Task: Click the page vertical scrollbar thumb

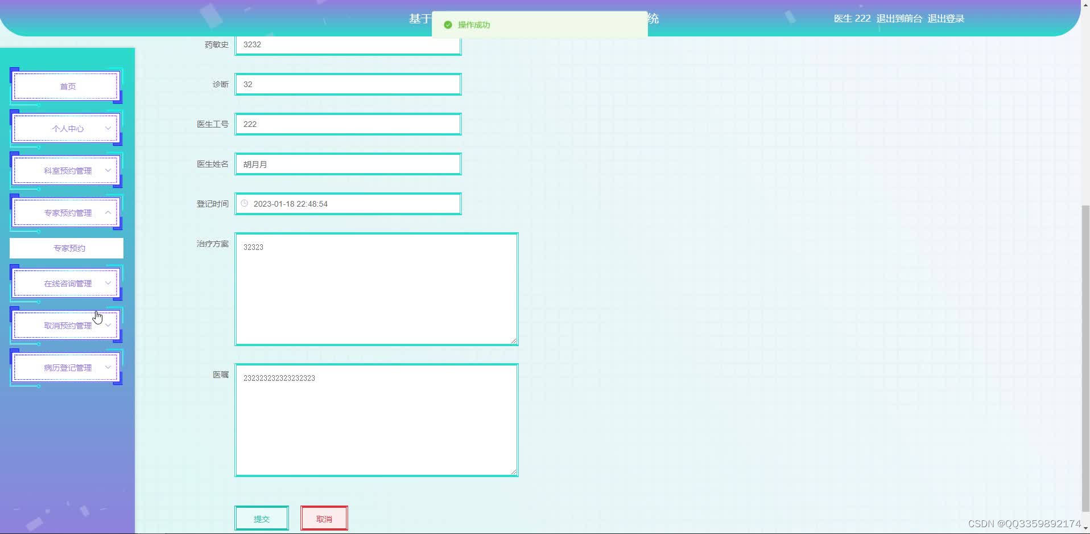Action: (1085, 359)
